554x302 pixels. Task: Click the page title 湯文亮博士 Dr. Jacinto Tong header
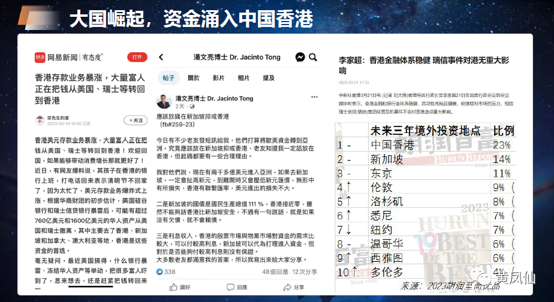[237, 57]
